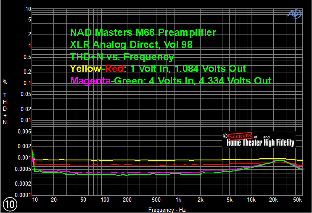Click the "10k" frequency tick label
Image resolution: width=312 pixels, height=213 pixels.
coord(251,200)
